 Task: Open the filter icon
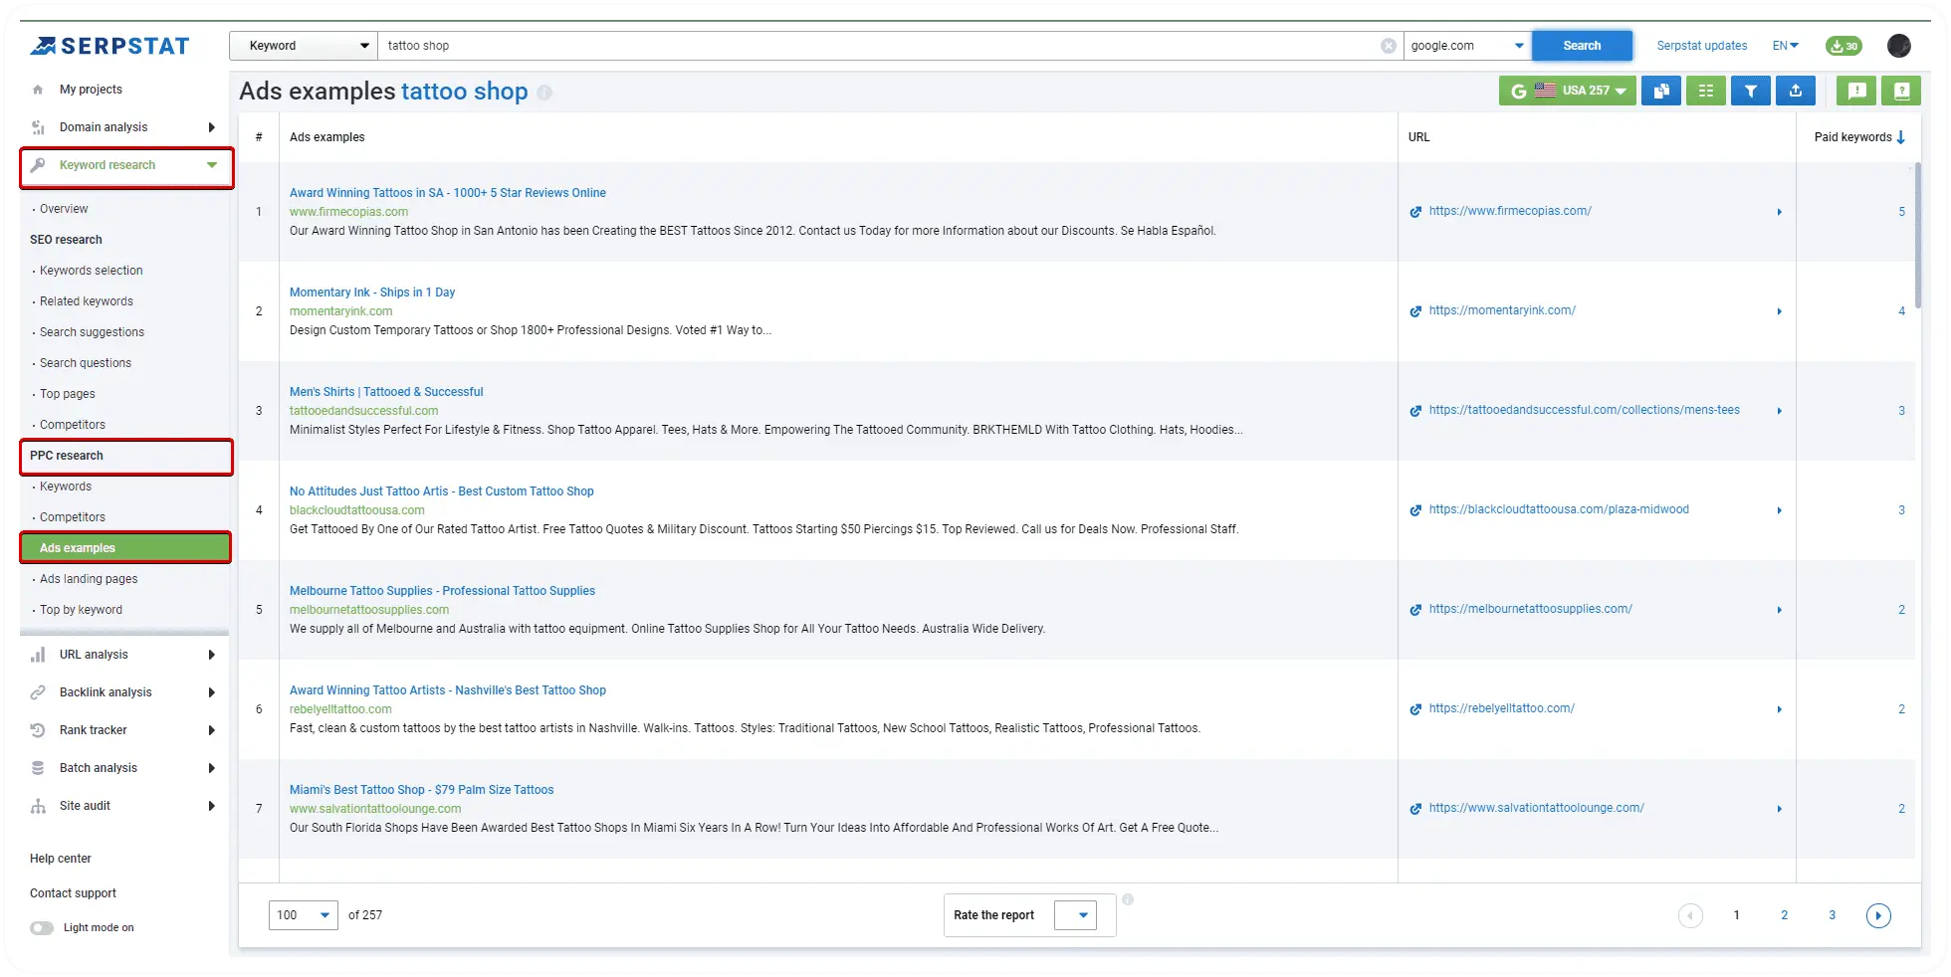coord(1751,91)
